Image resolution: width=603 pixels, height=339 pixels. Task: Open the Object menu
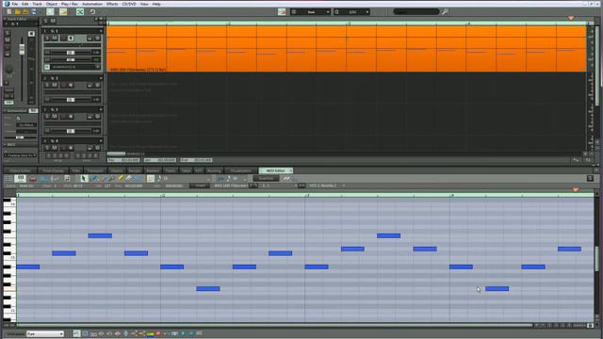tap(52, 4)
